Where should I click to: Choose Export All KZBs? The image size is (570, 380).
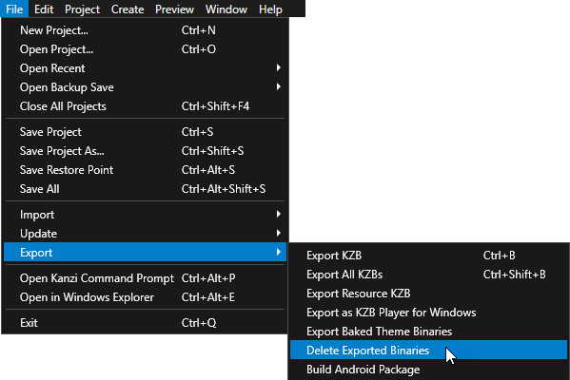point(428,274)
